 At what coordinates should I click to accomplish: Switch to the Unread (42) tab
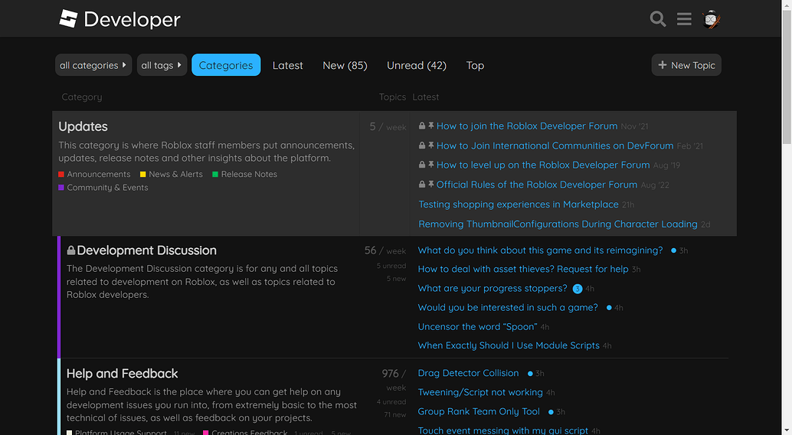pyautogui.click(x=417, y=65)
